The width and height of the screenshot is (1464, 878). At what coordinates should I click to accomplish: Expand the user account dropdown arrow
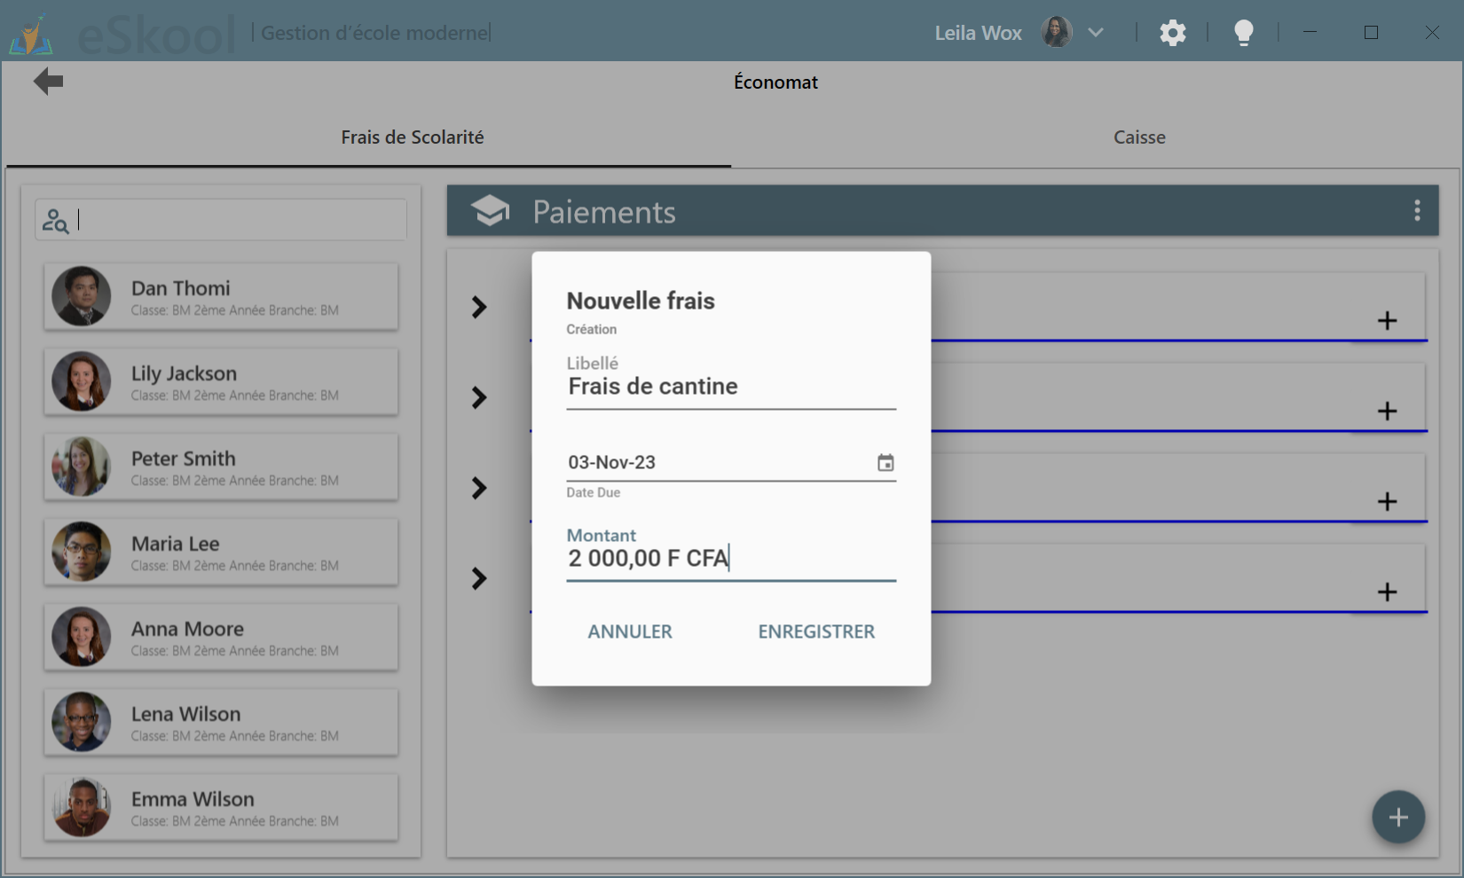point(1096,33)
